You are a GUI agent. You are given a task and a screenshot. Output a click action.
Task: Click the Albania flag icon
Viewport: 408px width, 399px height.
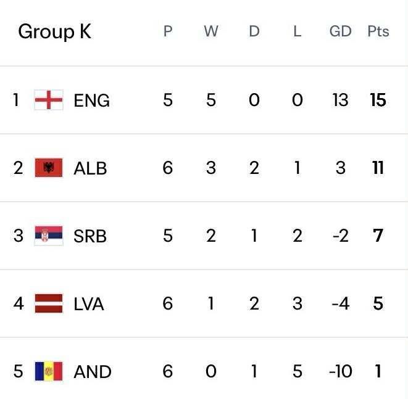click(x=49, y=168)
